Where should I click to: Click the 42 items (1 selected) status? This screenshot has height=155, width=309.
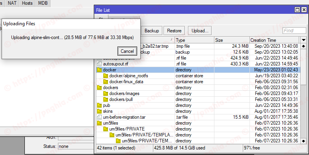(x=116, y=148)
